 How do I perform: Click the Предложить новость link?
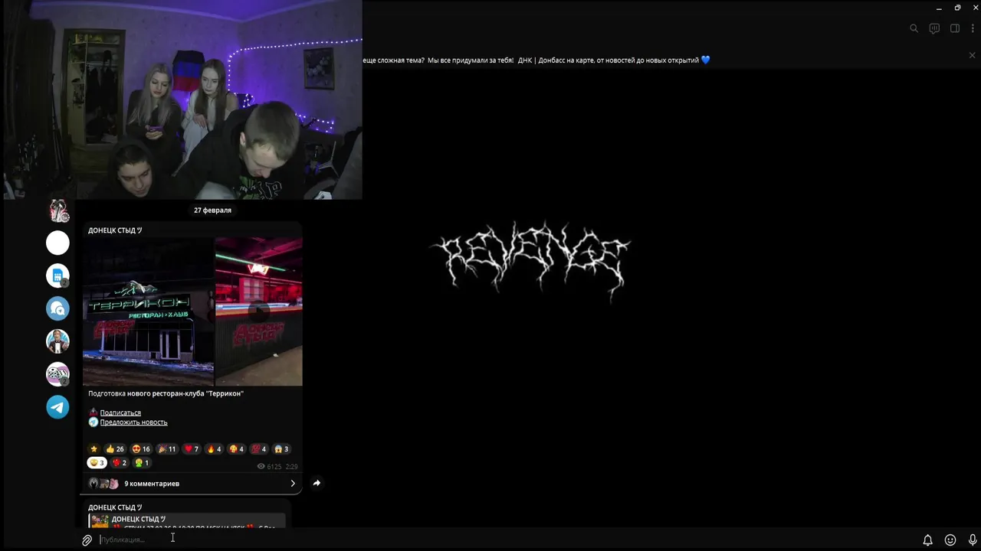coord(133,422)
